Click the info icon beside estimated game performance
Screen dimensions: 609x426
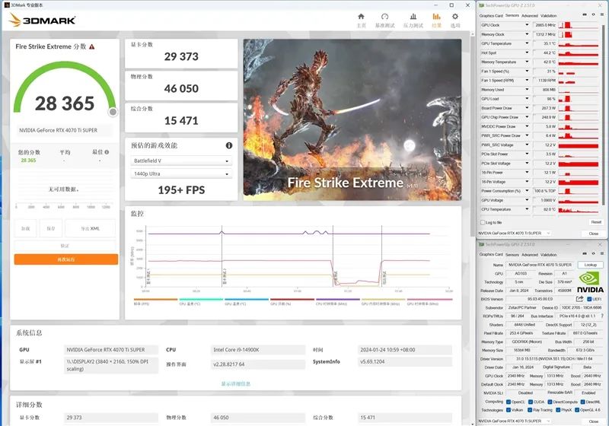click(x=228, y=145)
